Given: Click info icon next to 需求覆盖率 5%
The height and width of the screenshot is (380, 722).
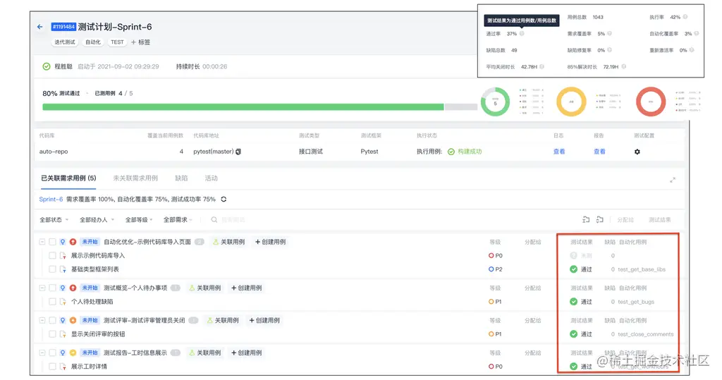Looking at the screenshot, I should (610, 34).
